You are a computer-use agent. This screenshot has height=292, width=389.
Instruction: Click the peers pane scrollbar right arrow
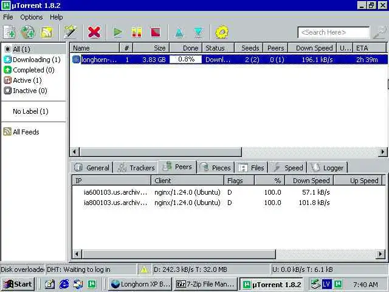click(x=380, y=254)
